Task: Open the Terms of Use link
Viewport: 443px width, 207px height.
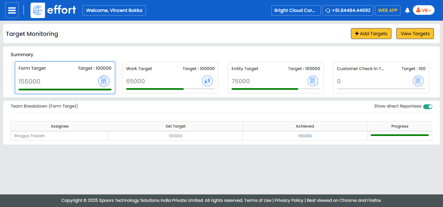Action: click(x=258, y=200)
